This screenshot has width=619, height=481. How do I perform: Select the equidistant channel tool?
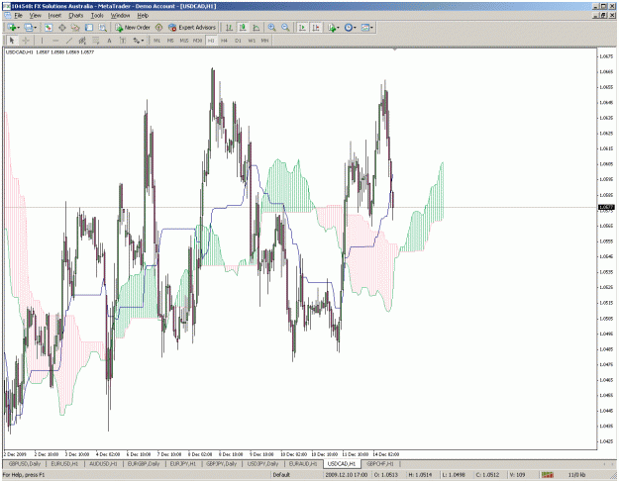pos(82,41)
